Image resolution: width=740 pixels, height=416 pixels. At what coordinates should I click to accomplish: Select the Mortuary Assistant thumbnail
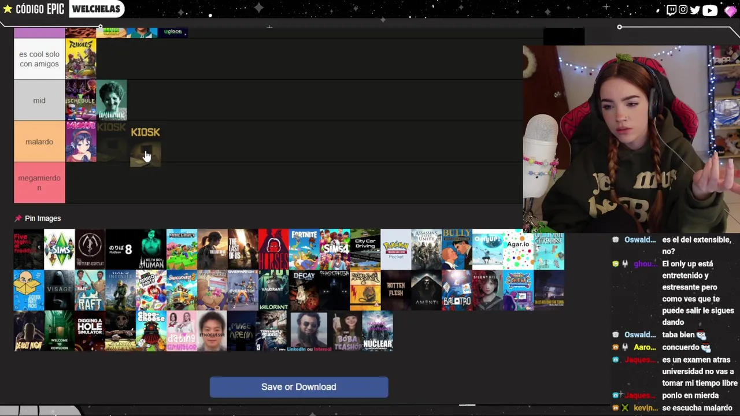pyautogui.click(x=90, y=250)
